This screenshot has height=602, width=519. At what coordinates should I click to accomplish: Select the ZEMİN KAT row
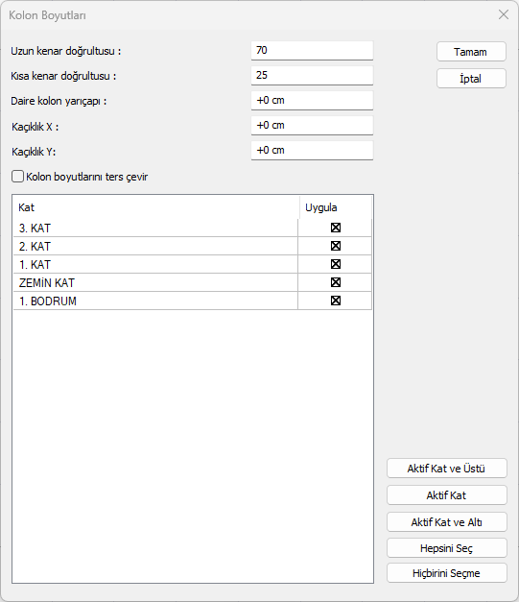click(193, 282)
